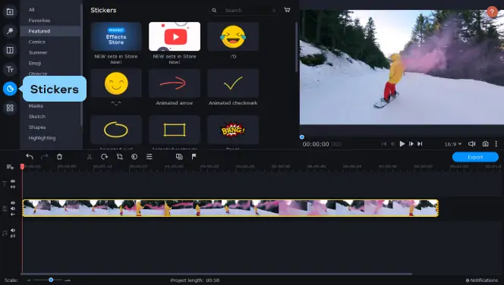
Task: Click the Effects Store thumbnail
Action: tap(116, 36)
